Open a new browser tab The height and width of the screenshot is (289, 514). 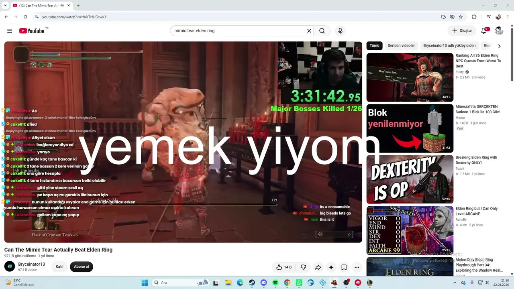(x=78, y=6)
